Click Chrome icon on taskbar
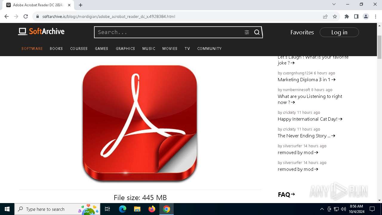Viewport: 382px width, 215px height. [167, 209]
